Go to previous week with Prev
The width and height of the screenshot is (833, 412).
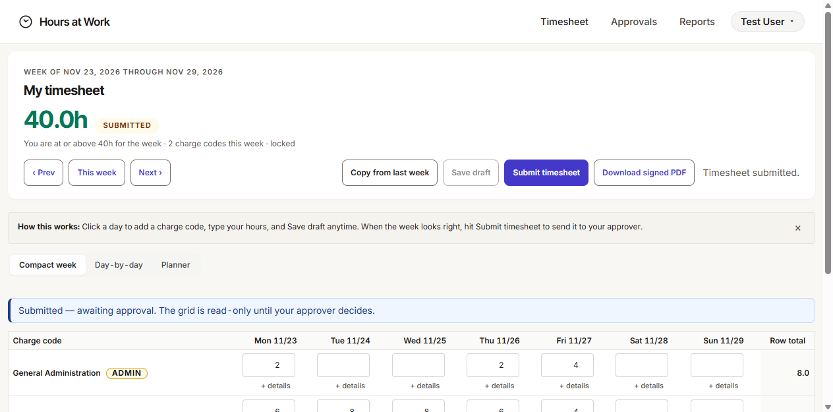[x=43, y=173]
